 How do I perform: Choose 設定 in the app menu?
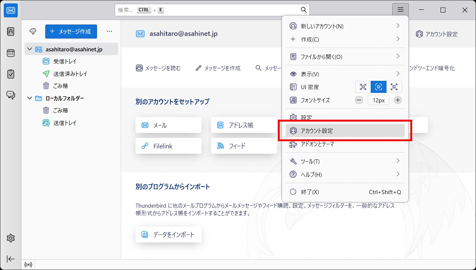pyautogui.click(x=345, y=117)
